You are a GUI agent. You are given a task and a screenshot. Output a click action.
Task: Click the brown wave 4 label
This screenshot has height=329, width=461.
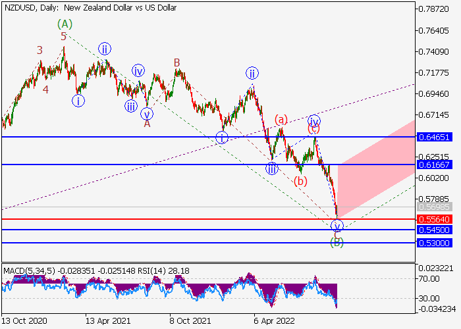pyautogui.click(x=45, y=89)
